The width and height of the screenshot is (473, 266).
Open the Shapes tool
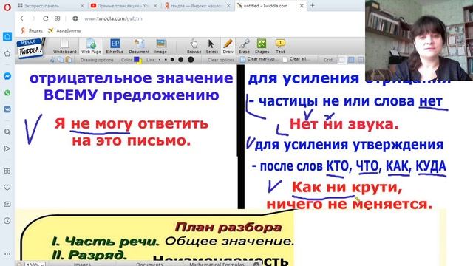(262, 46)
